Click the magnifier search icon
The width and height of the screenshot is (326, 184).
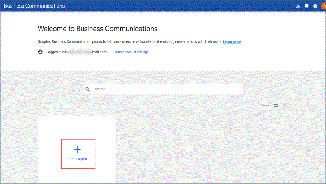88,89
